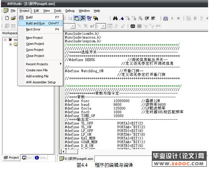Open the File menu
The height and width of the screenshot is (169, 209).
click(13, 11)
